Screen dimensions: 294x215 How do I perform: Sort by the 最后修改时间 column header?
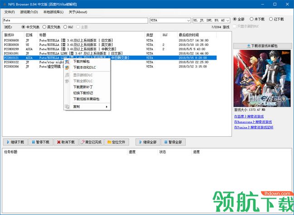click(x=197, y=35)
